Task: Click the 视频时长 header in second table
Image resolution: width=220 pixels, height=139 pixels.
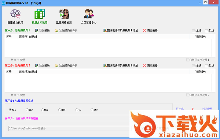Action: click(201, 72)
